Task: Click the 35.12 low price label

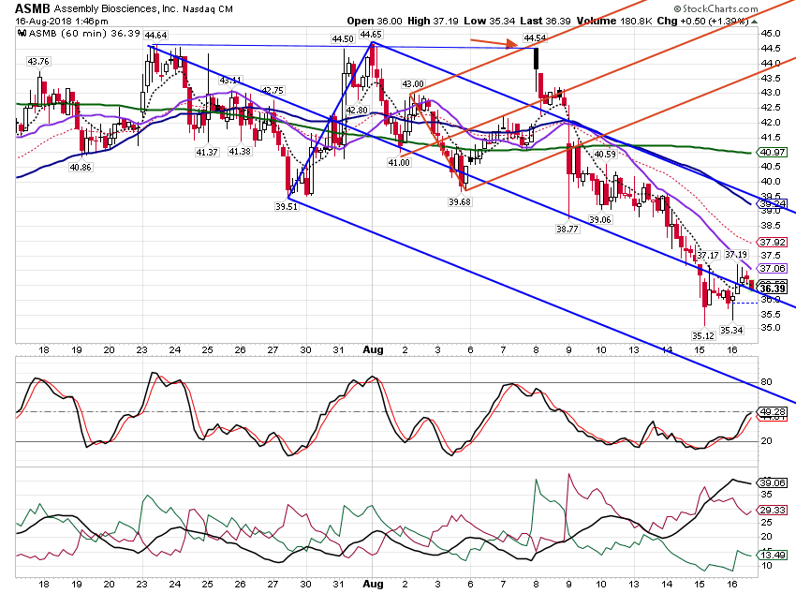Action: click(703, 335)
